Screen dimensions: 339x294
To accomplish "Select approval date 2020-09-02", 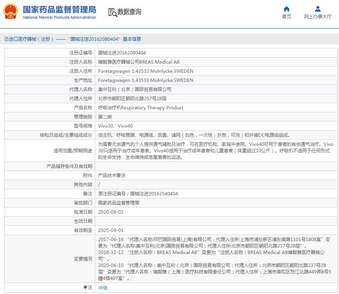I will pos(111,212).
